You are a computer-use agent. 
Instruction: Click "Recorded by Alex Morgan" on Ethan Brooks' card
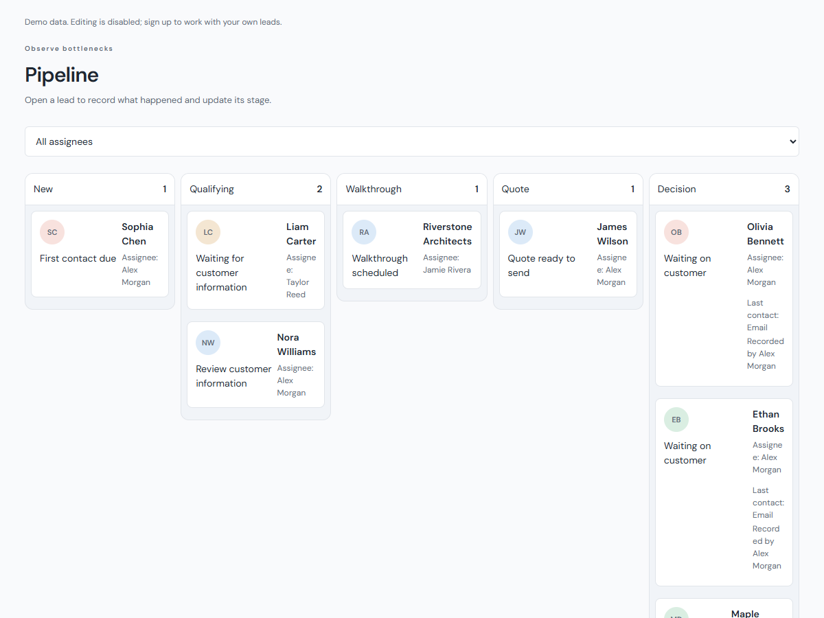click(767, 547)
